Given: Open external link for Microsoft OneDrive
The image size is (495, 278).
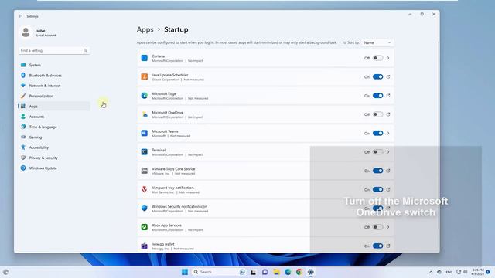Looking at the screenshot, I should (388, 114).
